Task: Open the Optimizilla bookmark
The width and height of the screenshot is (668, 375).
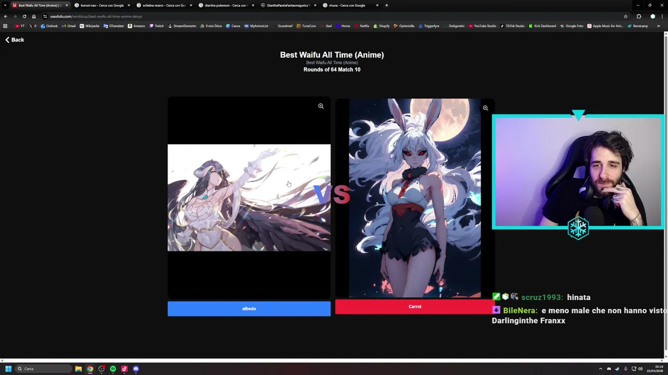Action: point(404,26)
